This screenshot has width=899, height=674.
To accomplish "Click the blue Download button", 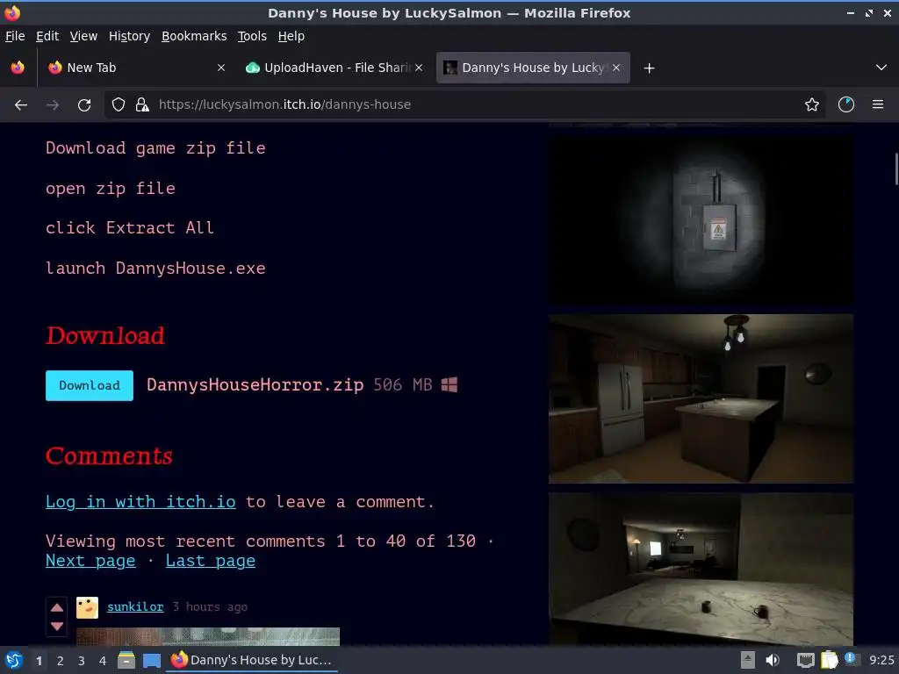I will (90, 386).
